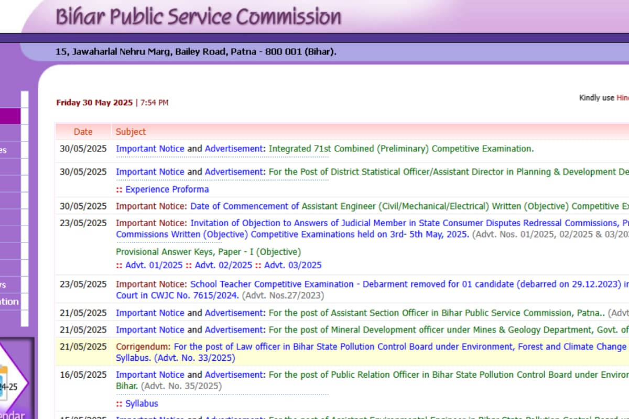The height and width of the screenshot is (419, 629).
Task: Click date 30/05/2025 beside District Statistical Officer row
Action: point(83,172)
